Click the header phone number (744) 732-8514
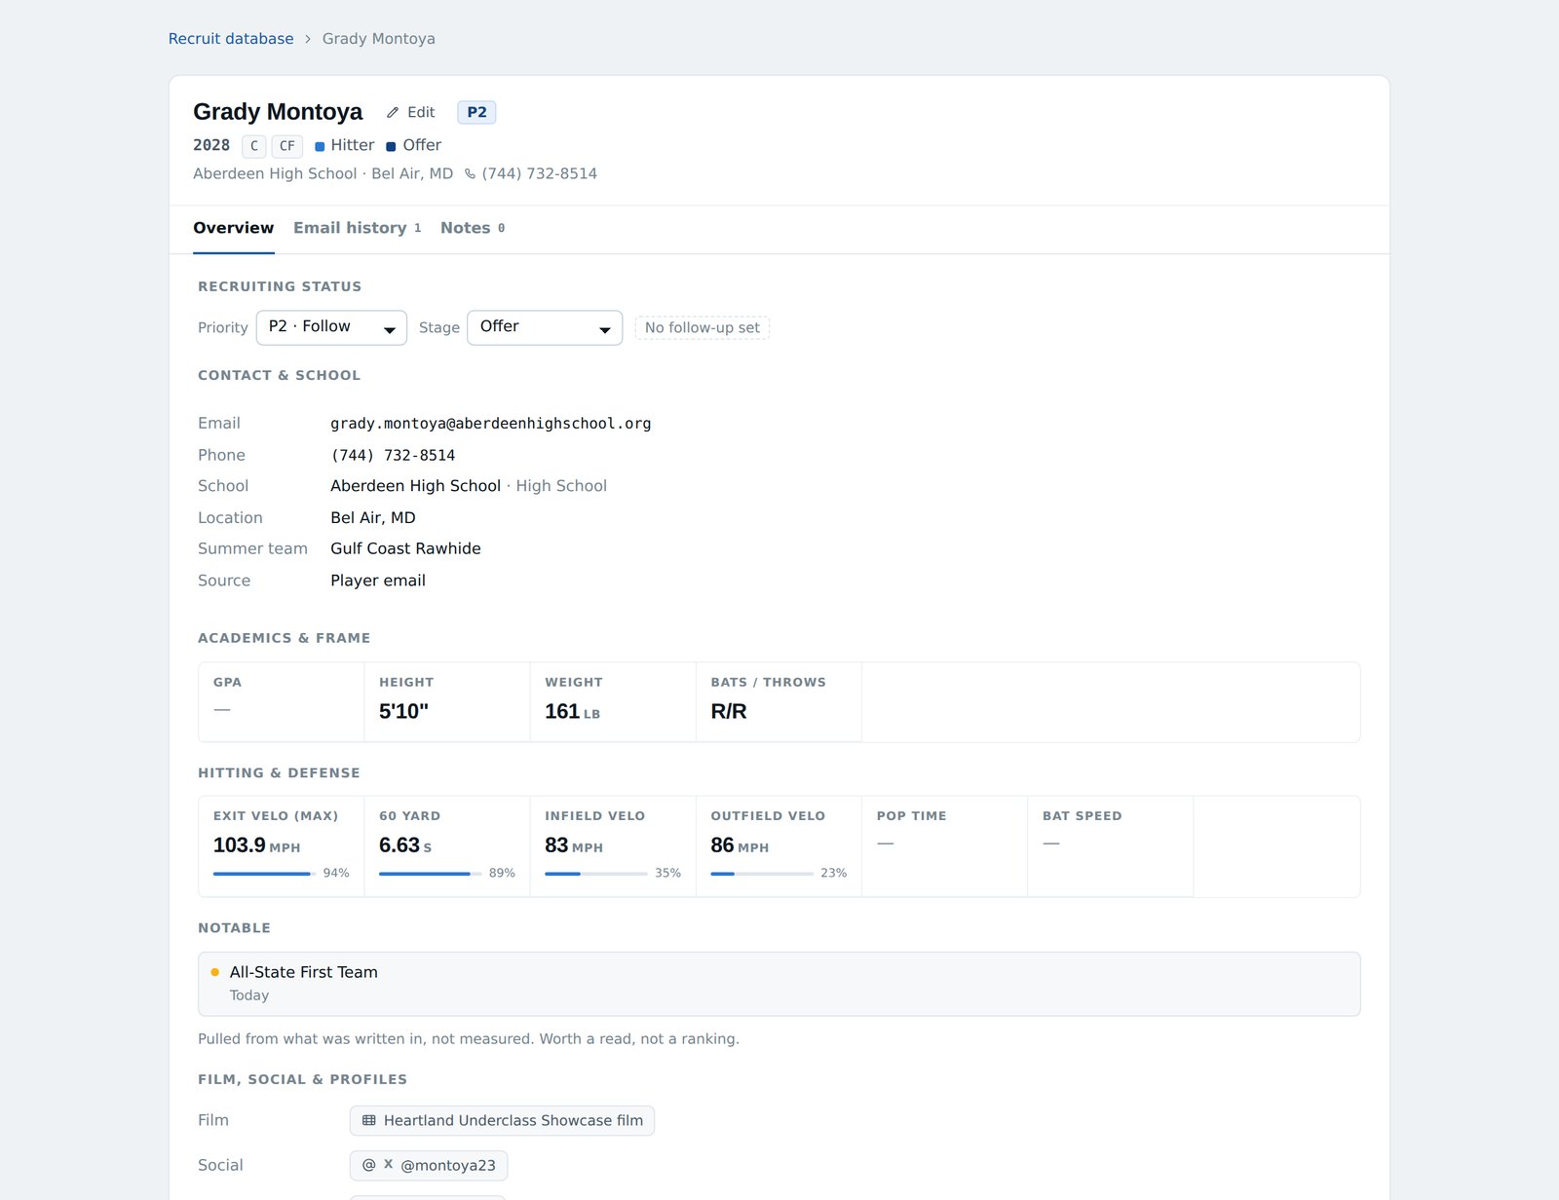 [x=540, y=174]
